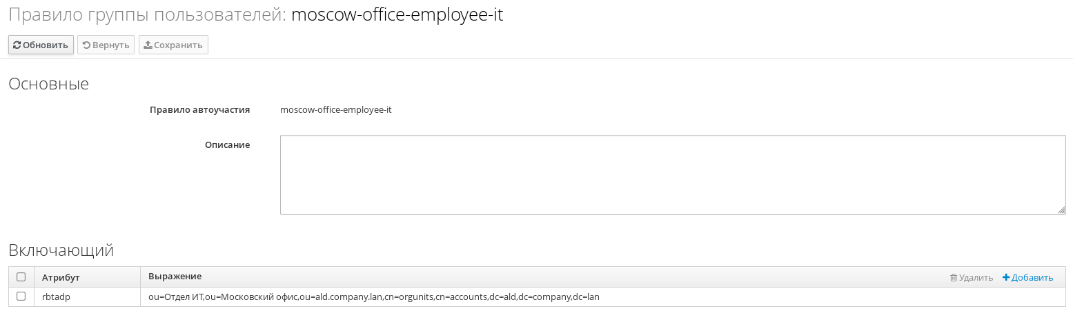Click the undo arrow icon on Вернуть
Viewport: 1073px width, 313px height.
[x=86, y=45]
